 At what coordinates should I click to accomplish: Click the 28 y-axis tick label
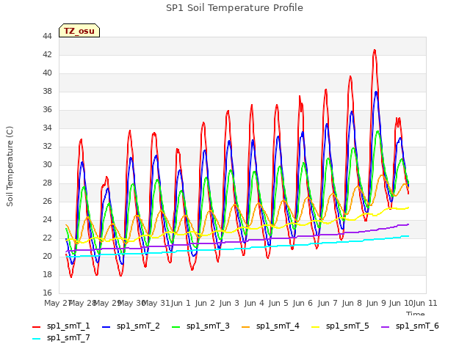[x=47, y=183]
